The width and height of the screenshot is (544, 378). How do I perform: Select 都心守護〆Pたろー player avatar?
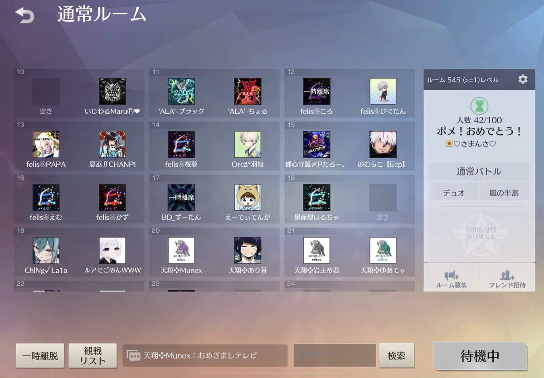tap(316, 145)
